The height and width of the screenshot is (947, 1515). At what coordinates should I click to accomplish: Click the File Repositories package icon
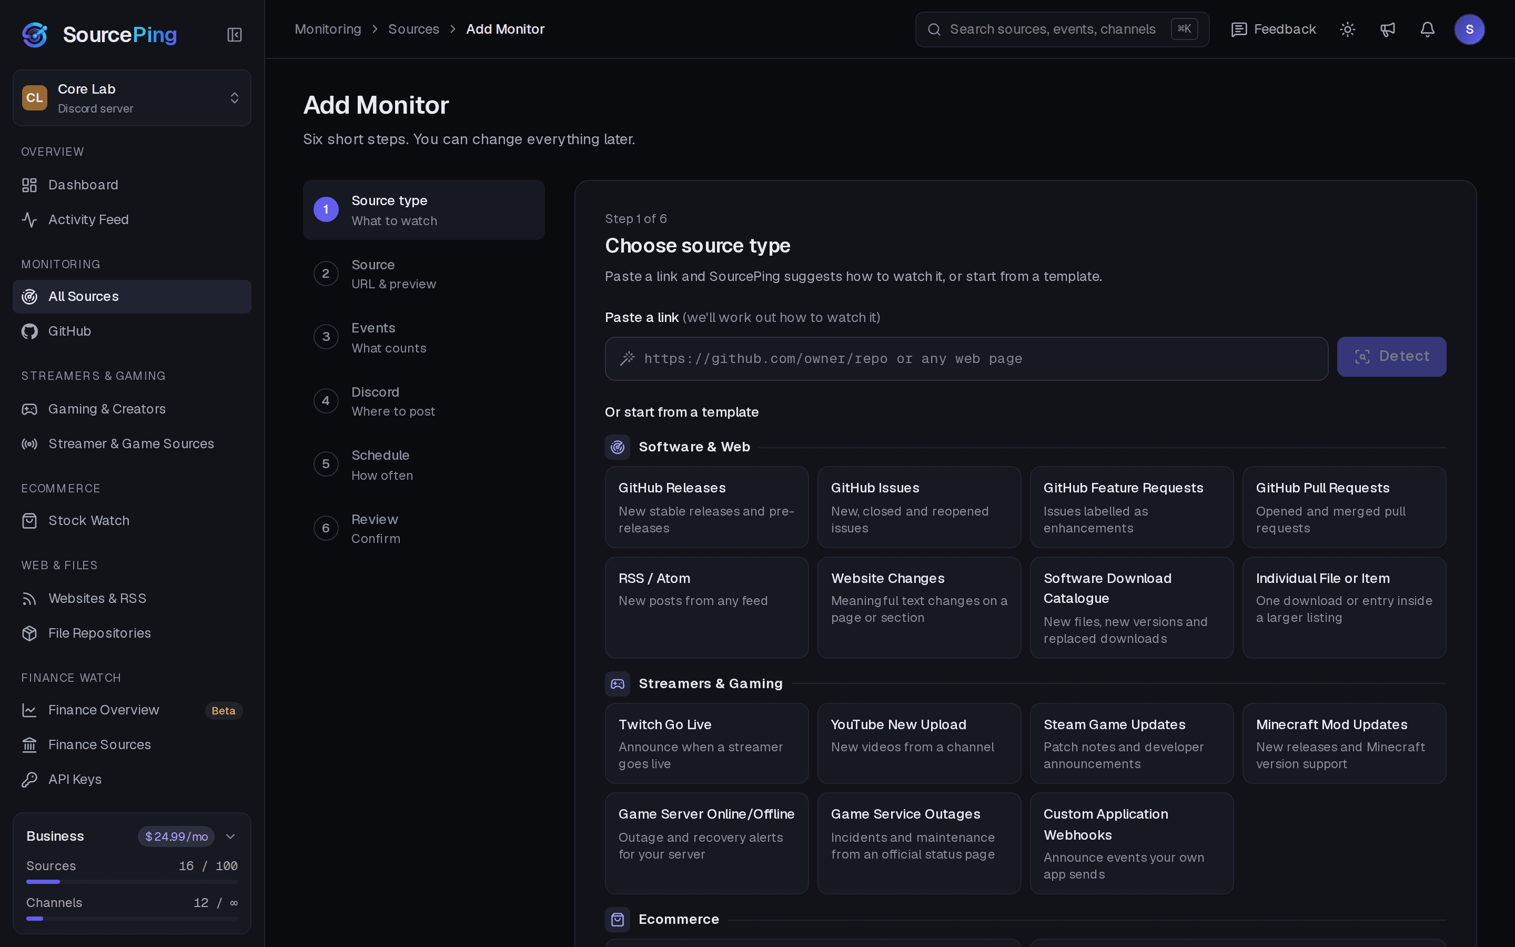click(x=29, y=633)
